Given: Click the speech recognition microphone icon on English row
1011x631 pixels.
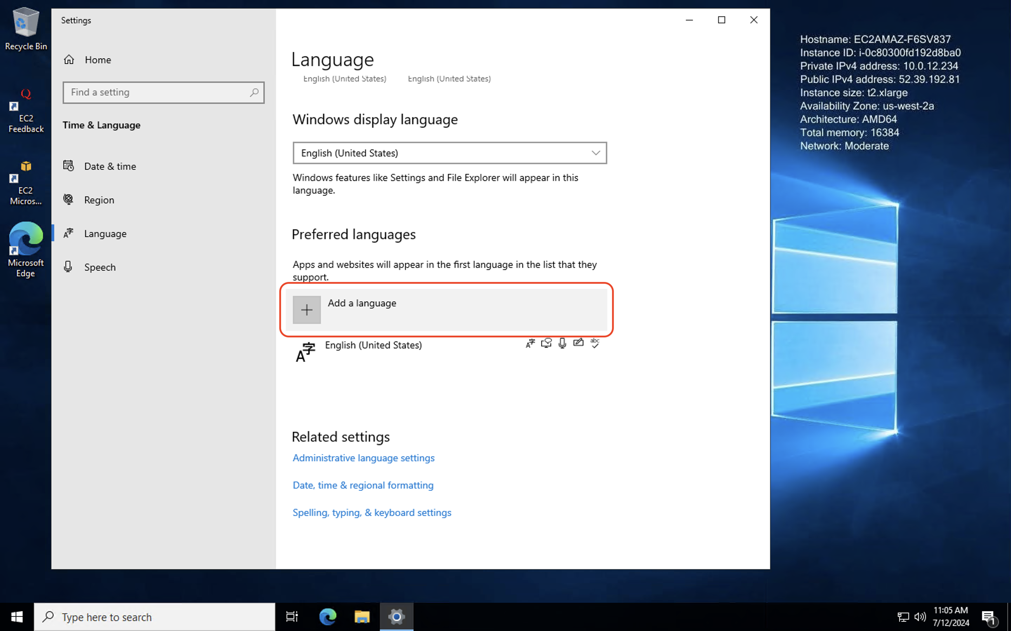Looking at the screenshot, I should pyautogui.click(x=562, y=343).
